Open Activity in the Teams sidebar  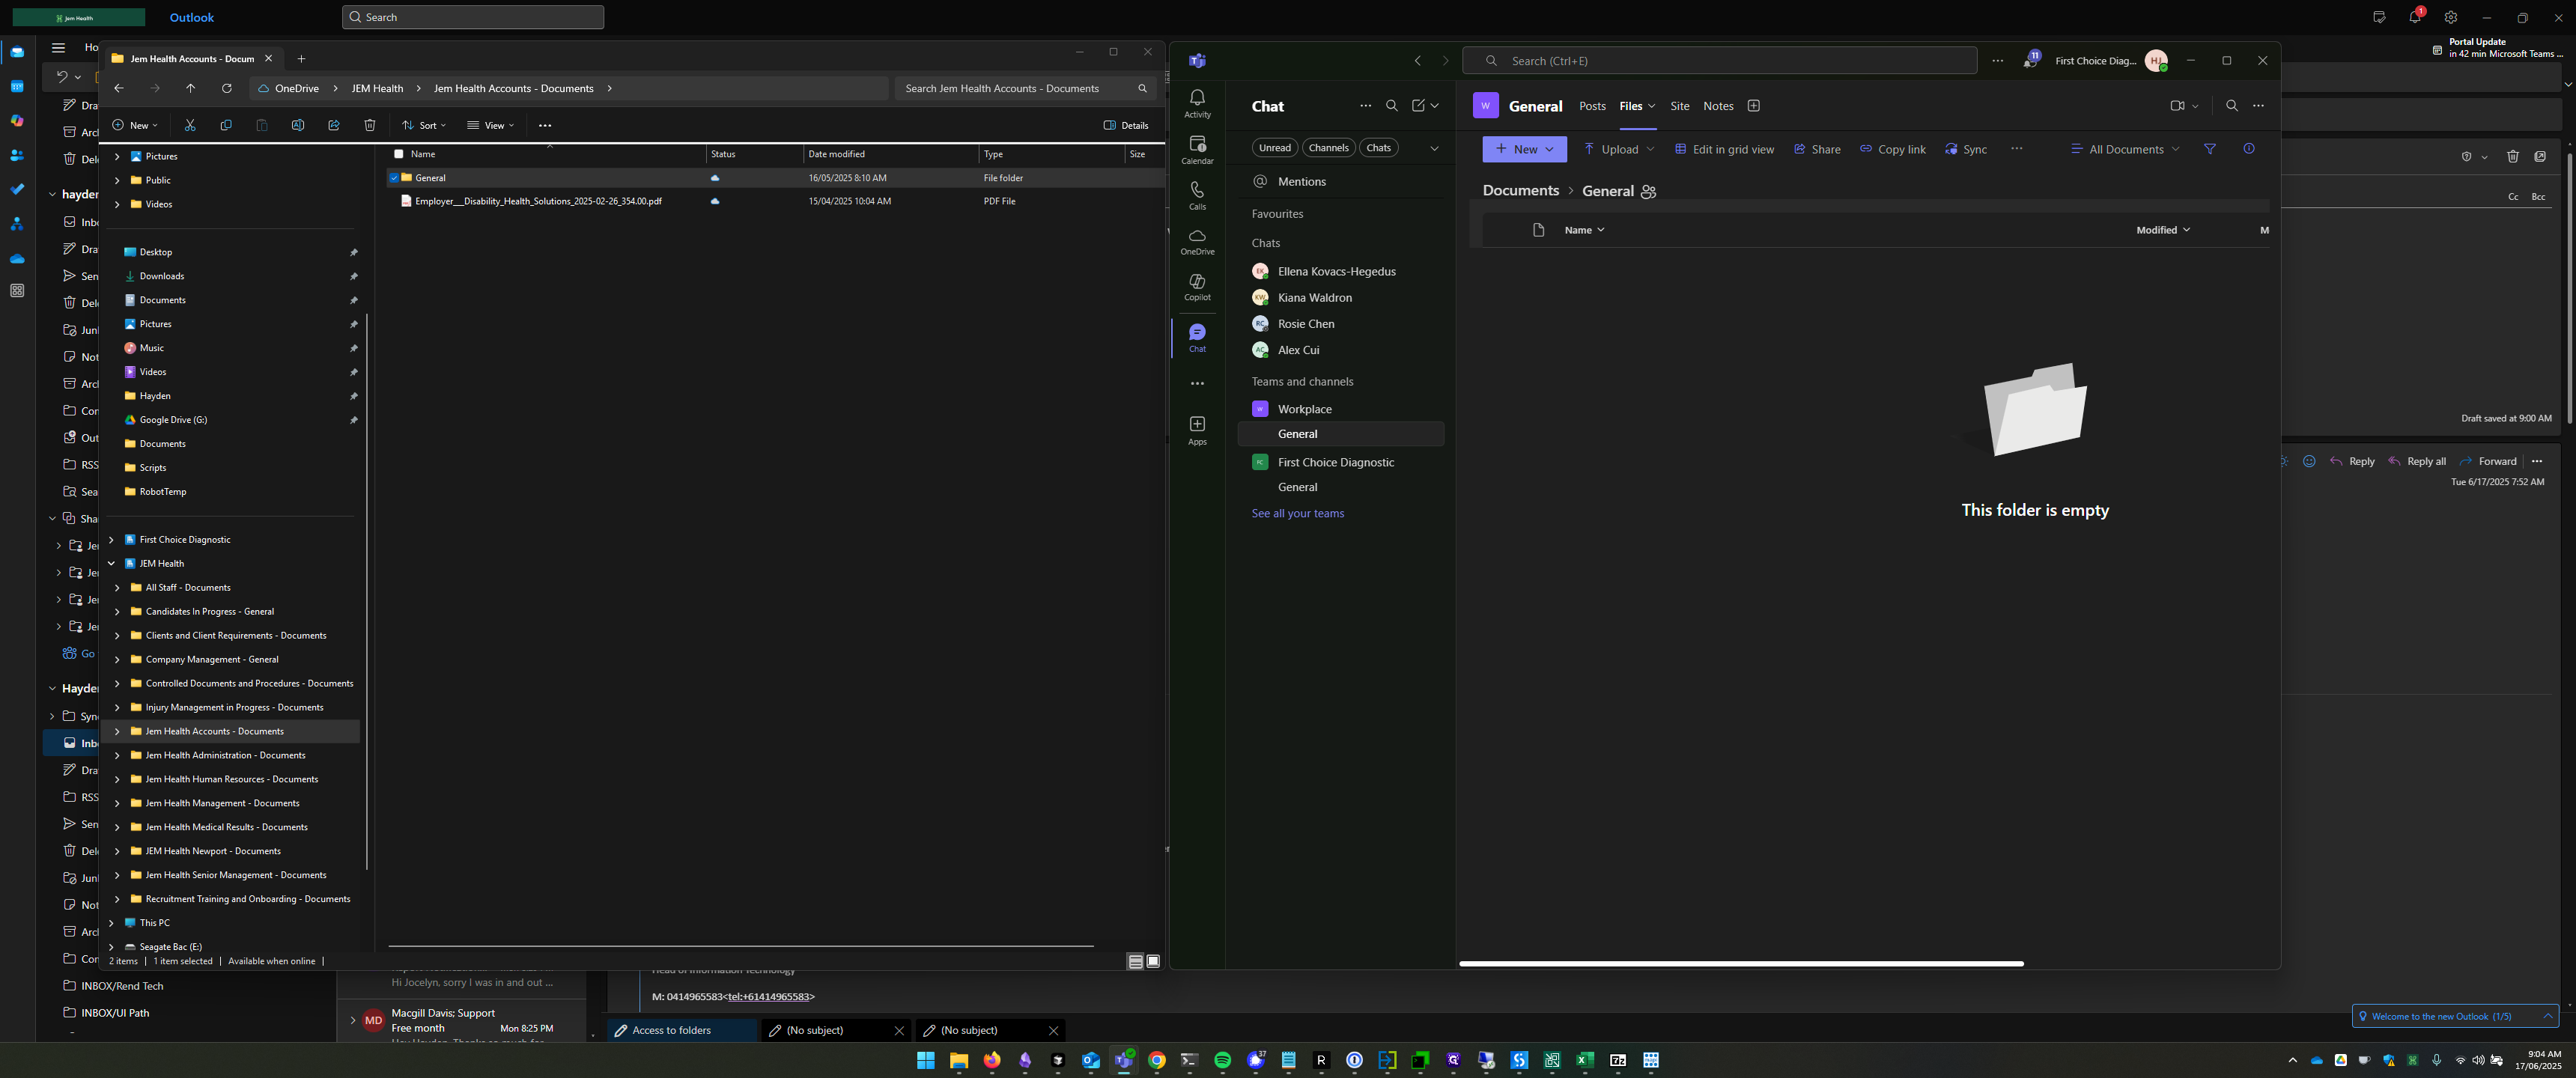(1197, 103)
